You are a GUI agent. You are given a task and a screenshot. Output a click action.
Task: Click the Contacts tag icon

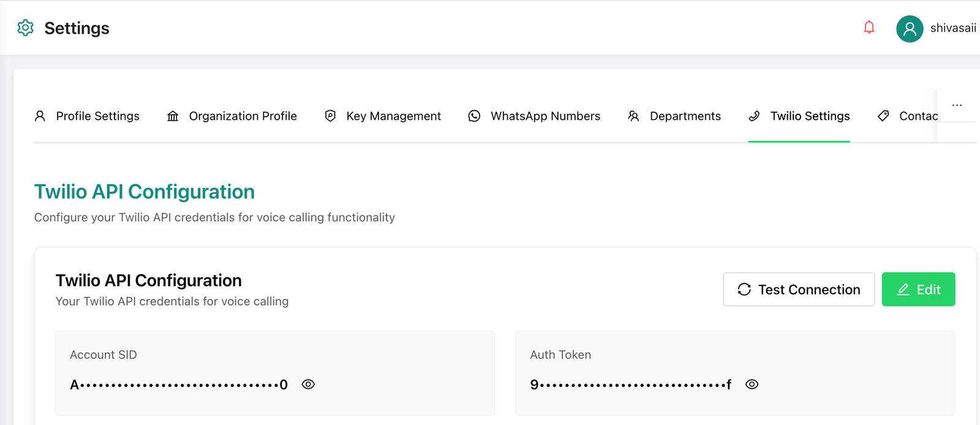[883, 116]
